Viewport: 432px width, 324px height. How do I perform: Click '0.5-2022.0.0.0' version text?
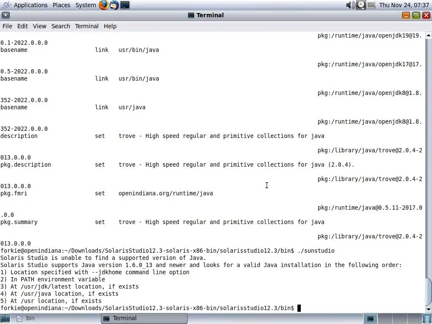point(24,71)
